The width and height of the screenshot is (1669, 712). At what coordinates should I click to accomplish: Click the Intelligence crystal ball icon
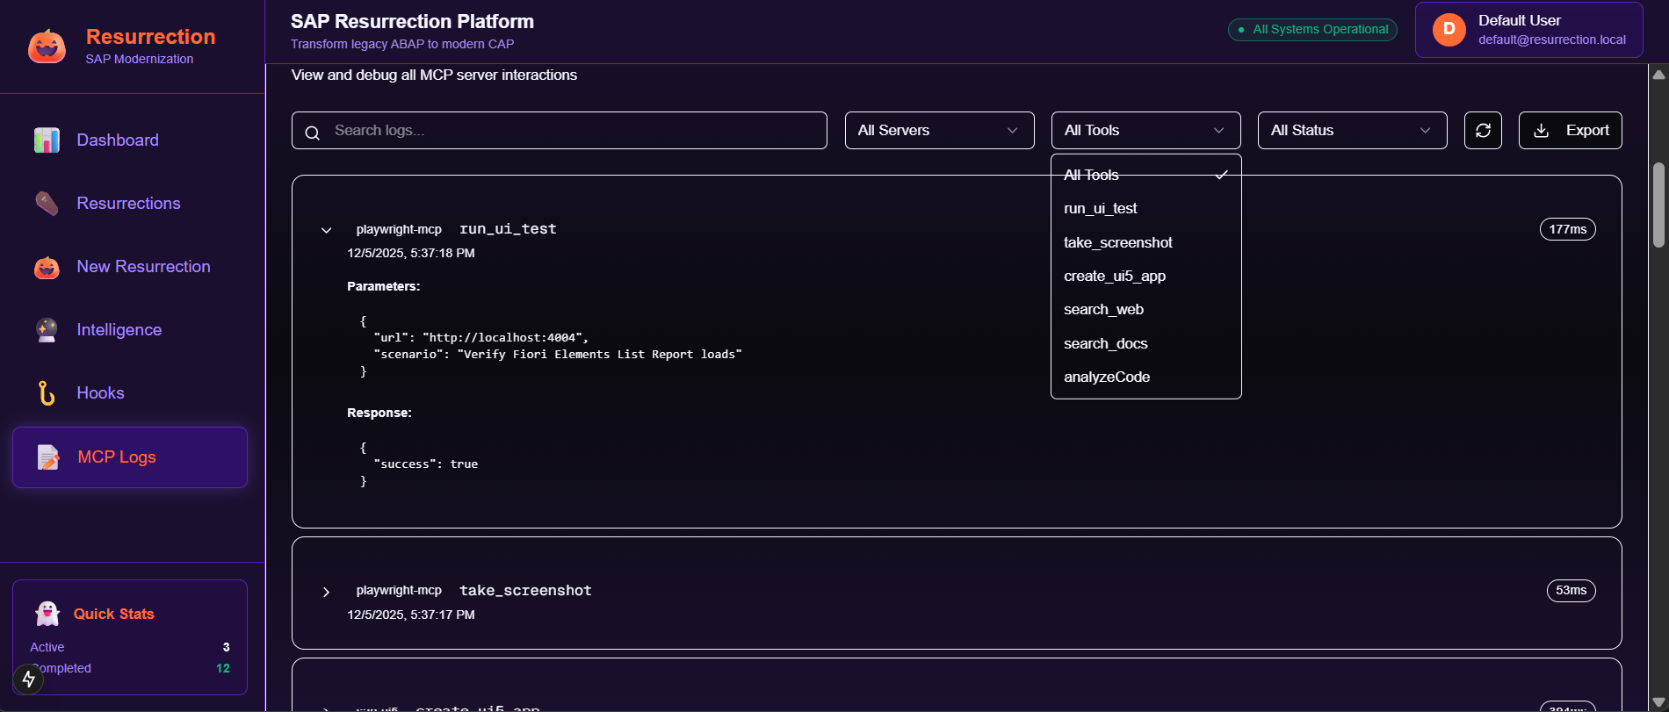click(x=47, y=330)
